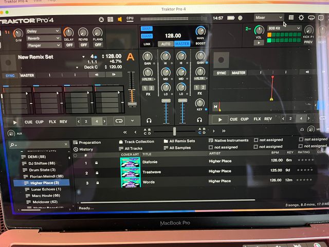The width and height of the screenshot is (329, 247).
Task: Click the MIDI controller indicator icon in header
Action: [x=101, y=20]
